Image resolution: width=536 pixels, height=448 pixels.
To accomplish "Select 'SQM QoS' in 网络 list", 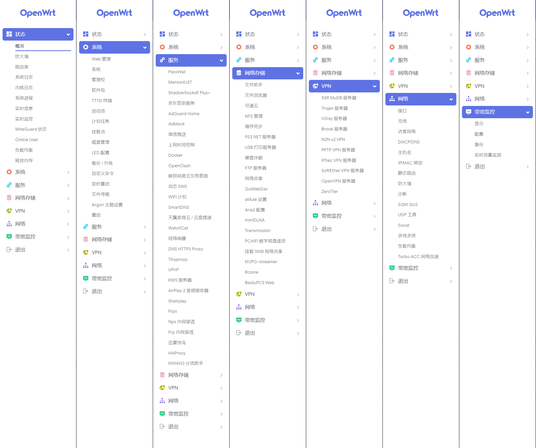I will [x=408, y=204].
